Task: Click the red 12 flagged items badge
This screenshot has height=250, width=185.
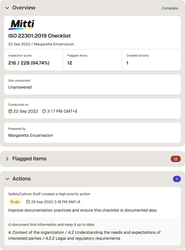Action: (176, 159)
